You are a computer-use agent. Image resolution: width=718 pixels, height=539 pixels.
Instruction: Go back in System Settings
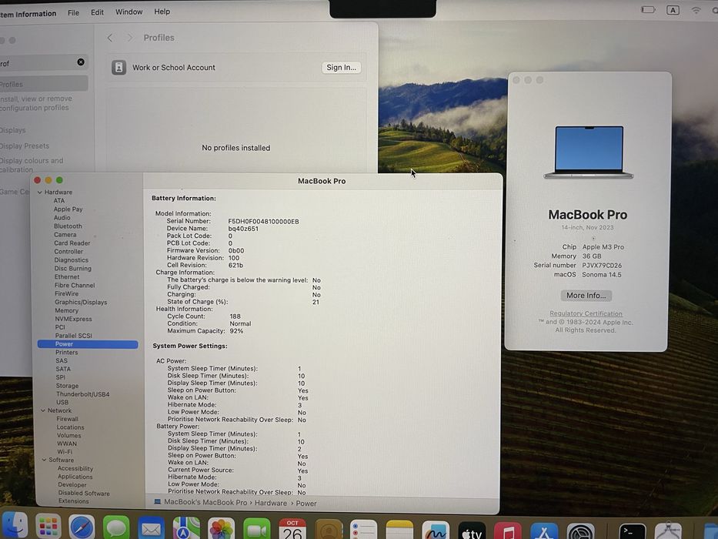(110, 38)
